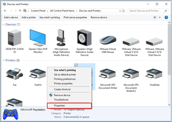Select the VMware Virtual USB Mouse
The image size is (172, 122).
click(x=108, y=40)
